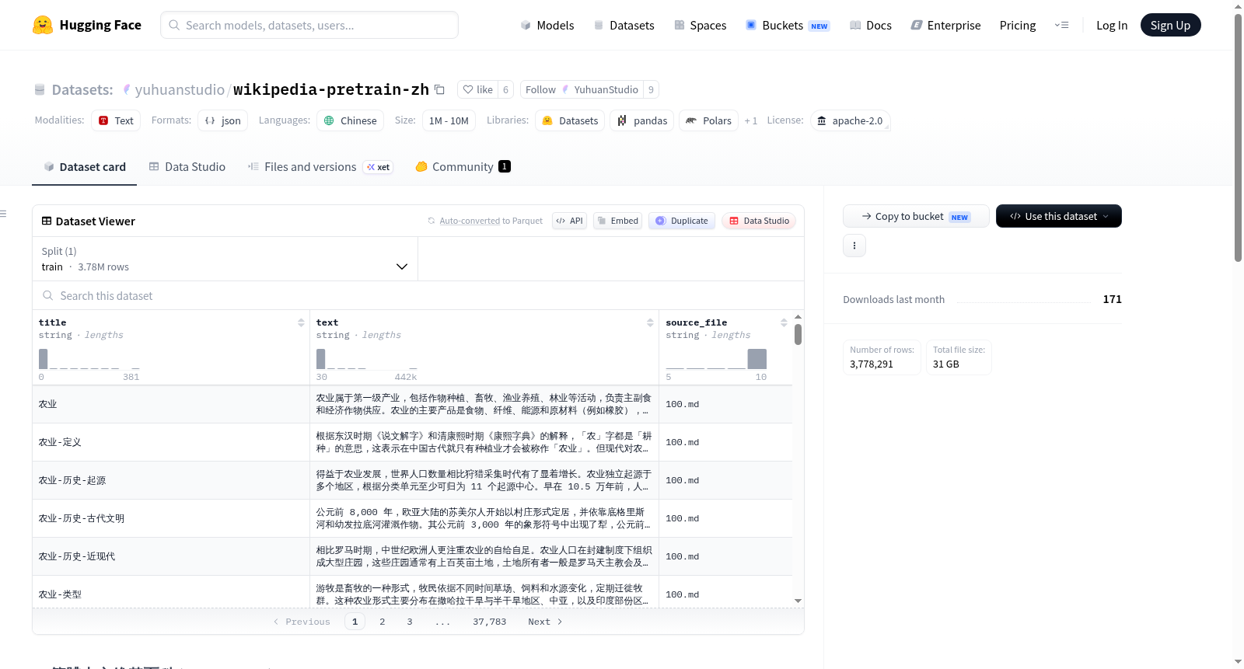Screen dimensions: 1244x669
Task: Open the Spaces navigation link
Action: [x=700, y=25]
